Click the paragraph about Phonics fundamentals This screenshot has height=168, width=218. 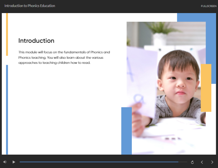(64, 57)
